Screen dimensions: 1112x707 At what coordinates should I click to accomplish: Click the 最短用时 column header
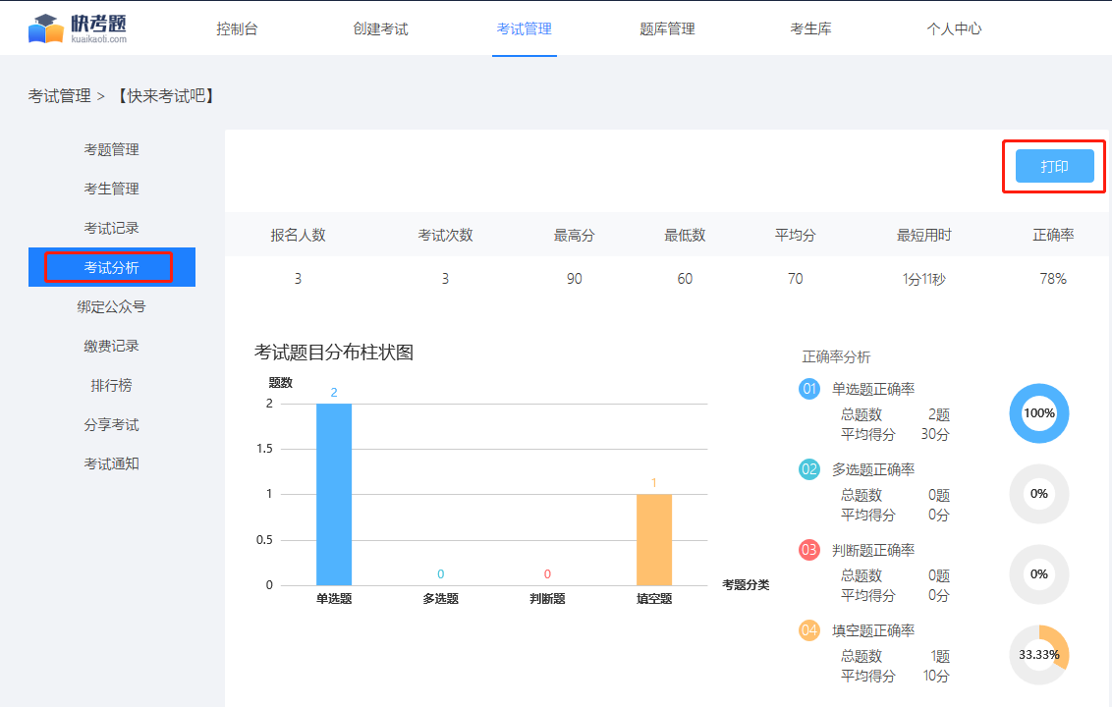(924, 236)
